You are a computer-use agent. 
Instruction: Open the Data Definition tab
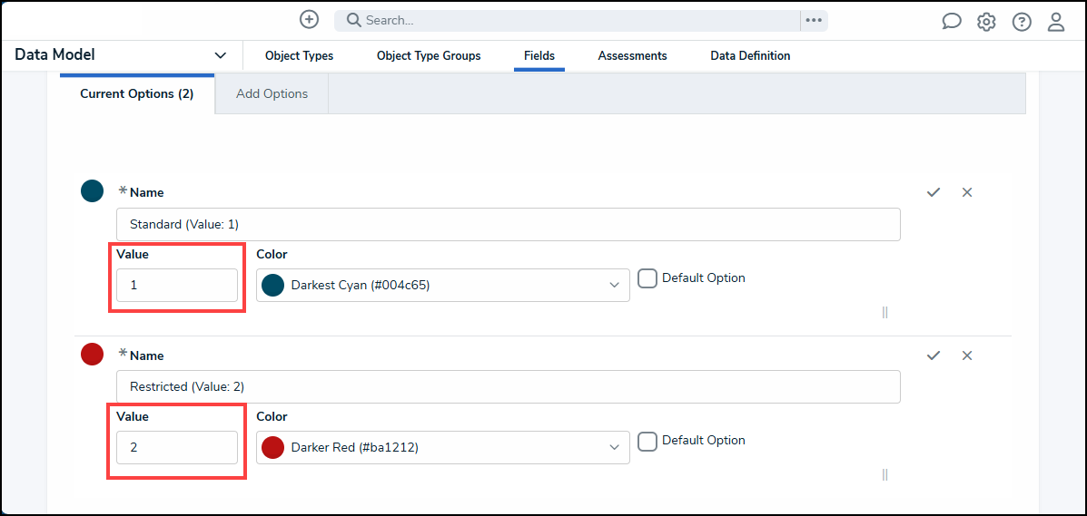tap(750, 56)
